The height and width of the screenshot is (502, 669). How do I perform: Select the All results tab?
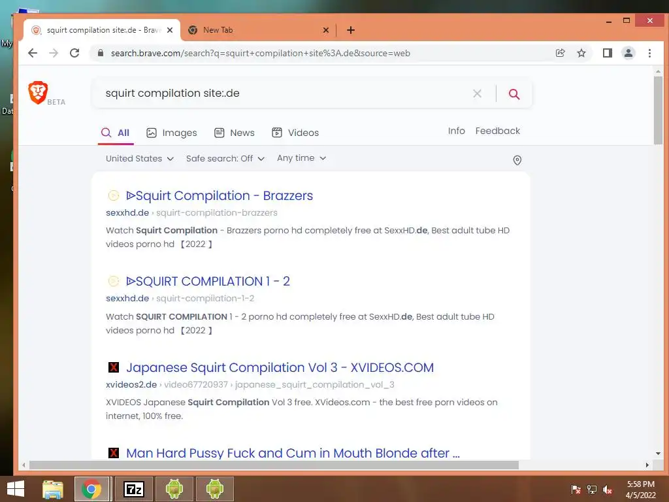pos(115,133)
